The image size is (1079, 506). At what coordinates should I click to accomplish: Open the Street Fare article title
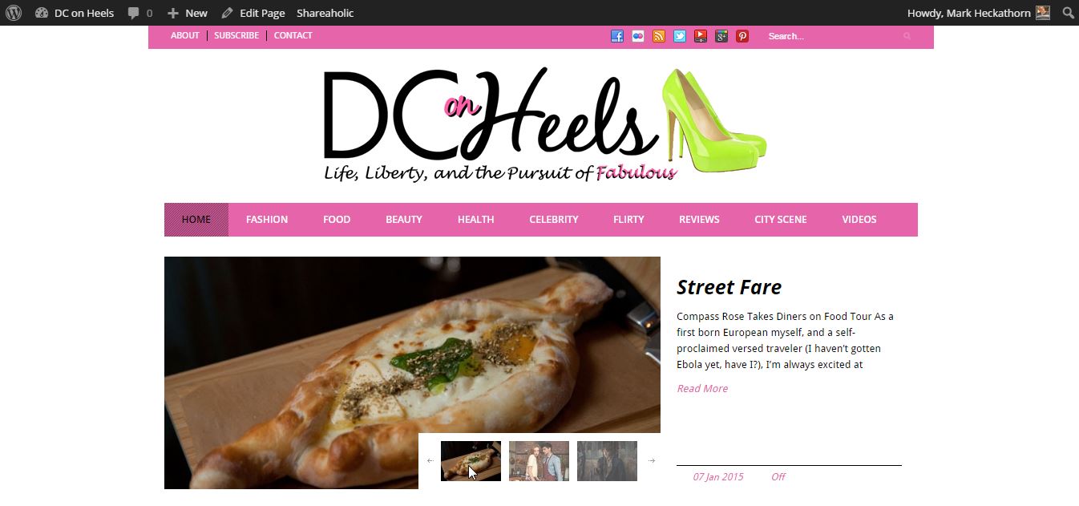[x=729, y=287]
